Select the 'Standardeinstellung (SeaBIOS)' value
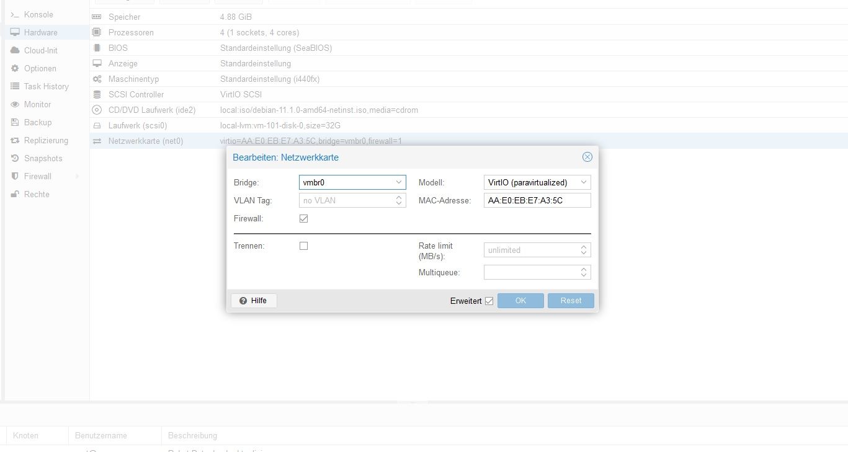This screenshot has height=452, width=848. [x=276, y=48]
